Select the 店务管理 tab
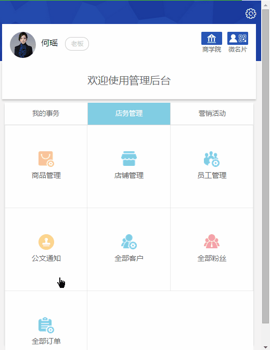270x350 pixels. coord(129,114)
